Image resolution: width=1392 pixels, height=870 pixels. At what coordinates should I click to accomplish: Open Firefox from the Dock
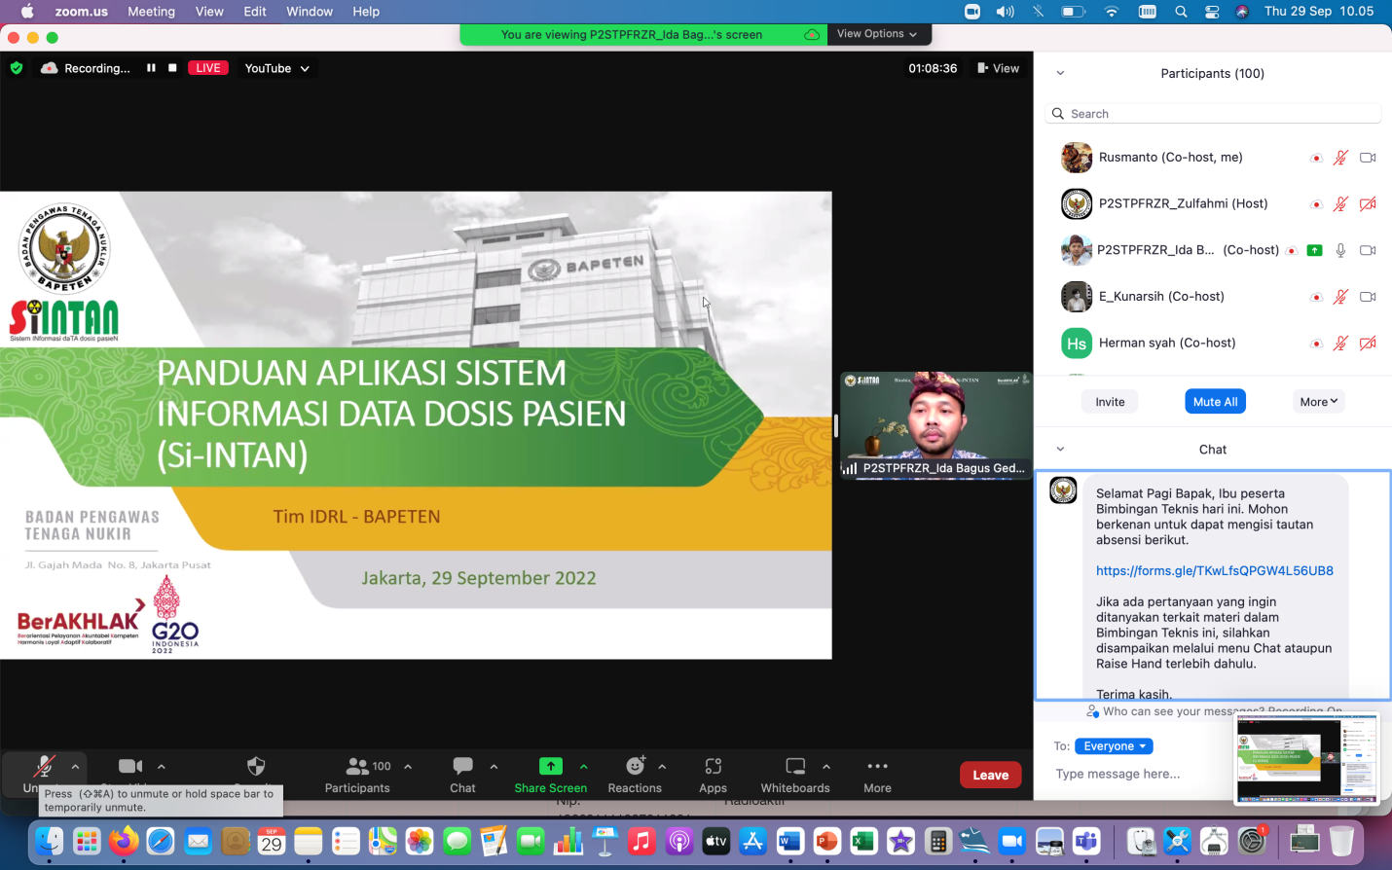pyautogui.click(x=124, y=840)
